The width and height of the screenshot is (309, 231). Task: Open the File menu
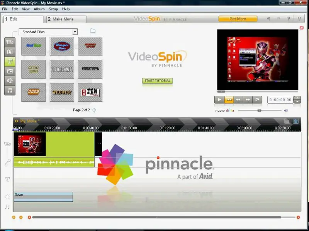tap(5, 9)
